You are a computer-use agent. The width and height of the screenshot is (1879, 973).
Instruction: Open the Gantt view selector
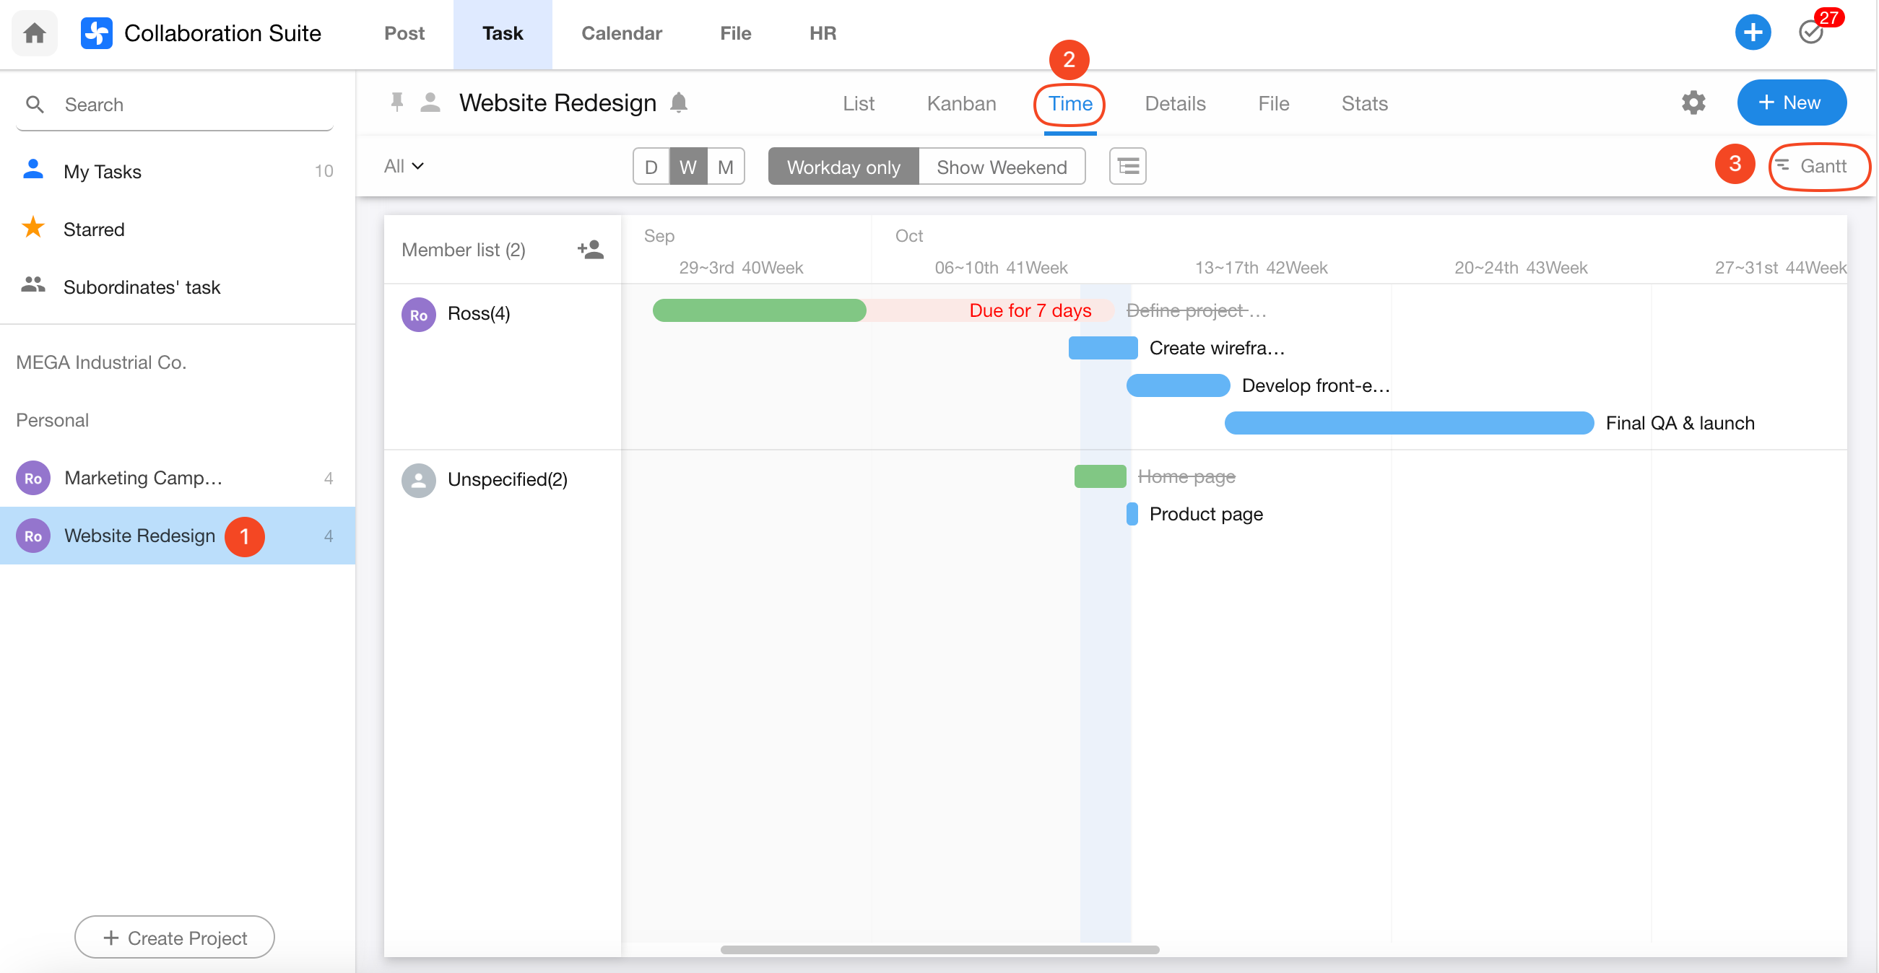coord(1816,166)
